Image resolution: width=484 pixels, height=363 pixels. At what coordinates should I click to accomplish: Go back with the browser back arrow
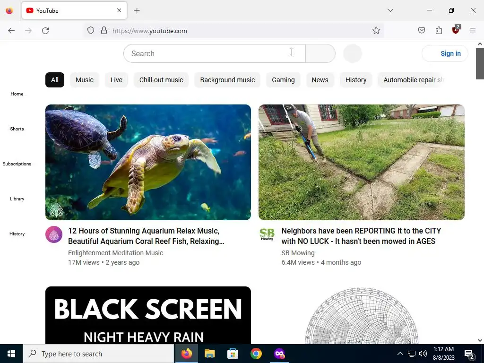pos(11,31)
